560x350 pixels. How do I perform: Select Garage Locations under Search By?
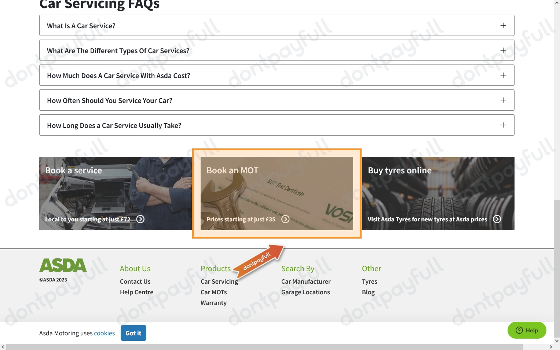click(x=305, y=292)
